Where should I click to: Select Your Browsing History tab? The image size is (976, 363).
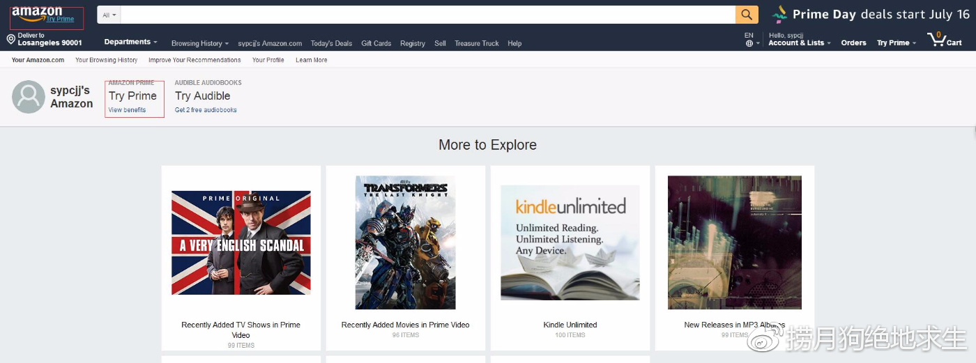[107, 60]
